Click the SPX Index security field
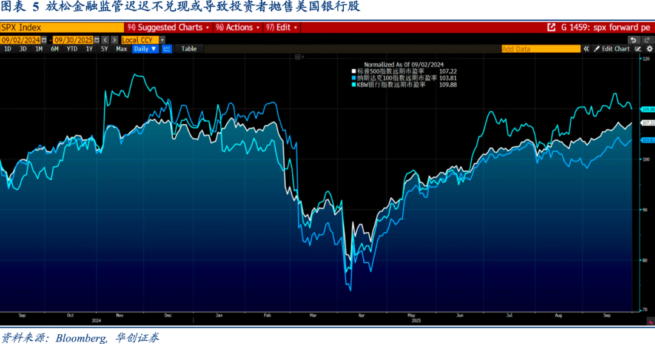Screen dimensions: 655x344 pyautogui.click(x=62, y=27)
